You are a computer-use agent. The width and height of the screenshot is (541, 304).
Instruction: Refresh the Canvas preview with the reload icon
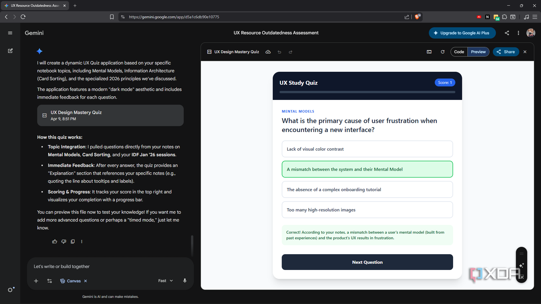(443, 52)
